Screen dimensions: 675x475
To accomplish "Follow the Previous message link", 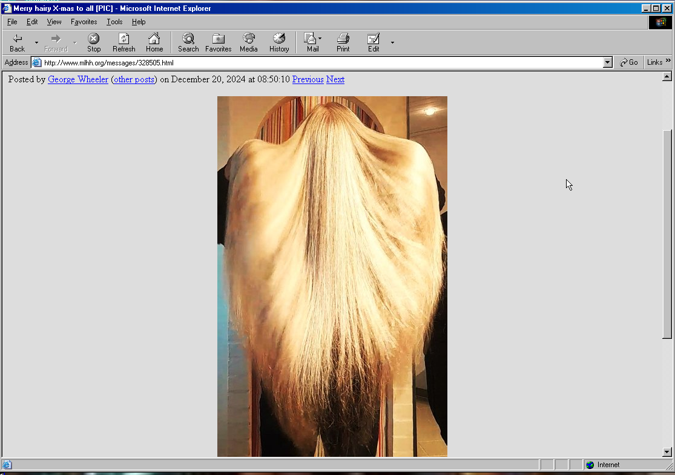I will [x=308, y=79].
